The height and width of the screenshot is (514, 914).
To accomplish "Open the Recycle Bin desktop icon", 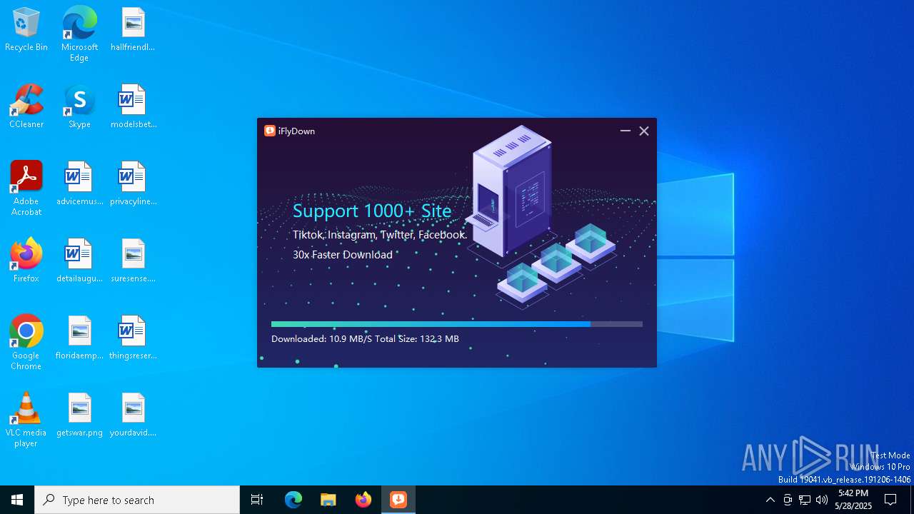I will 26,30.
